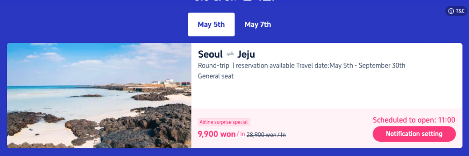The image size is (469, 156).
Task: Click the info circle icon beside T&C
Action: (x=451, y=11)
